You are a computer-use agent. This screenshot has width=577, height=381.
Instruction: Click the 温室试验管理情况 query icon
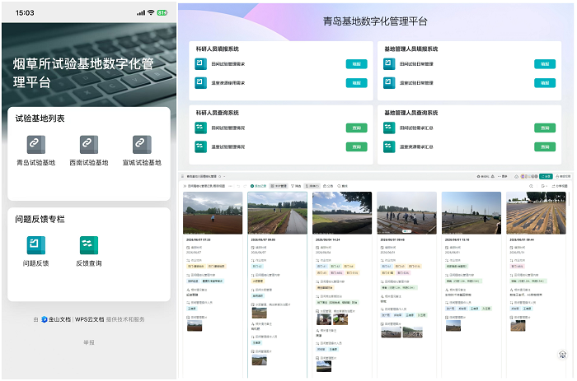tap(200, 146)
